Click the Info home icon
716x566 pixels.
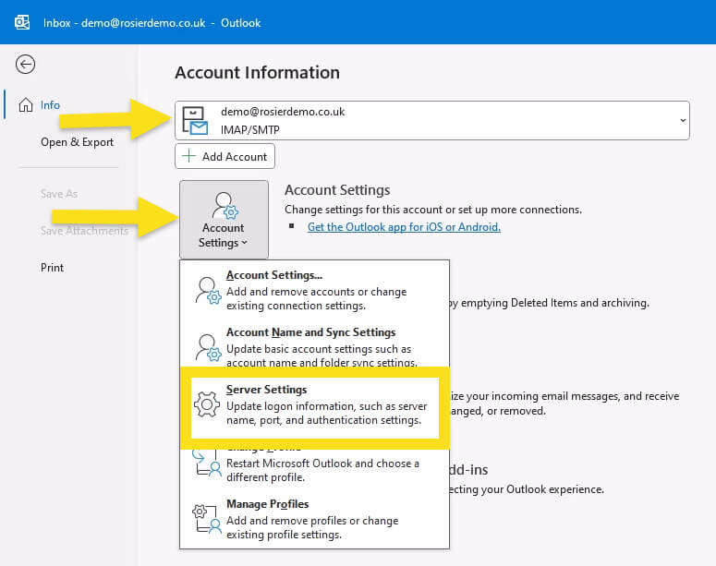click(26, 105)
